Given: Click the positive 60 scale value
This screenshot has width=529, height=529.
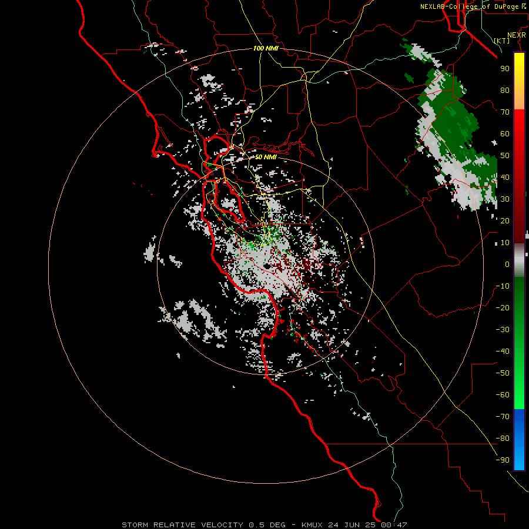Looking at the screenshot, I should point(505,134).
